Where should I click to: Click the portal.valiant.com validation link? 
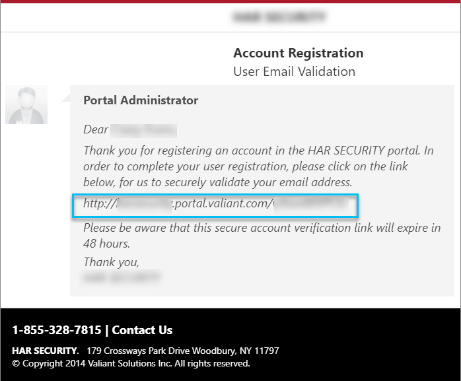(x=215, y=203)
